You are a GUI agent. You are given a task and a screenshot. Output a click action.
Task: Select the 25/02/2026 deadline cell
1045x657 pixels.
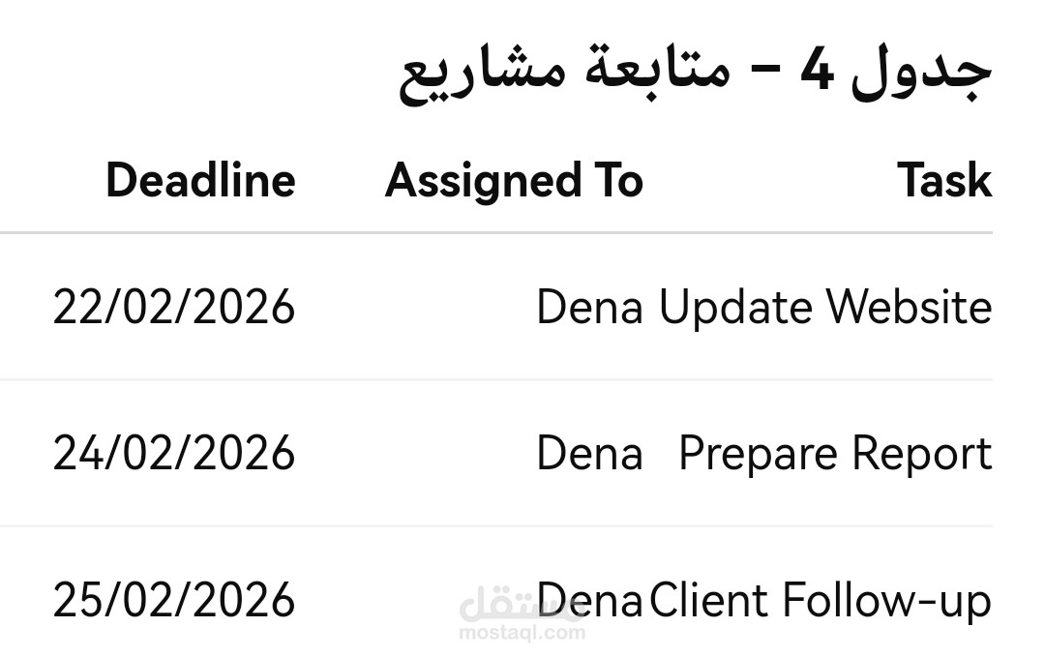[x=174, y=601]
